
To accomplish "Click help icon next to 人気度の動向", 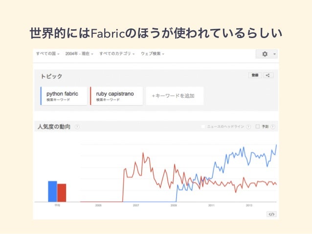I will (77, 127).
